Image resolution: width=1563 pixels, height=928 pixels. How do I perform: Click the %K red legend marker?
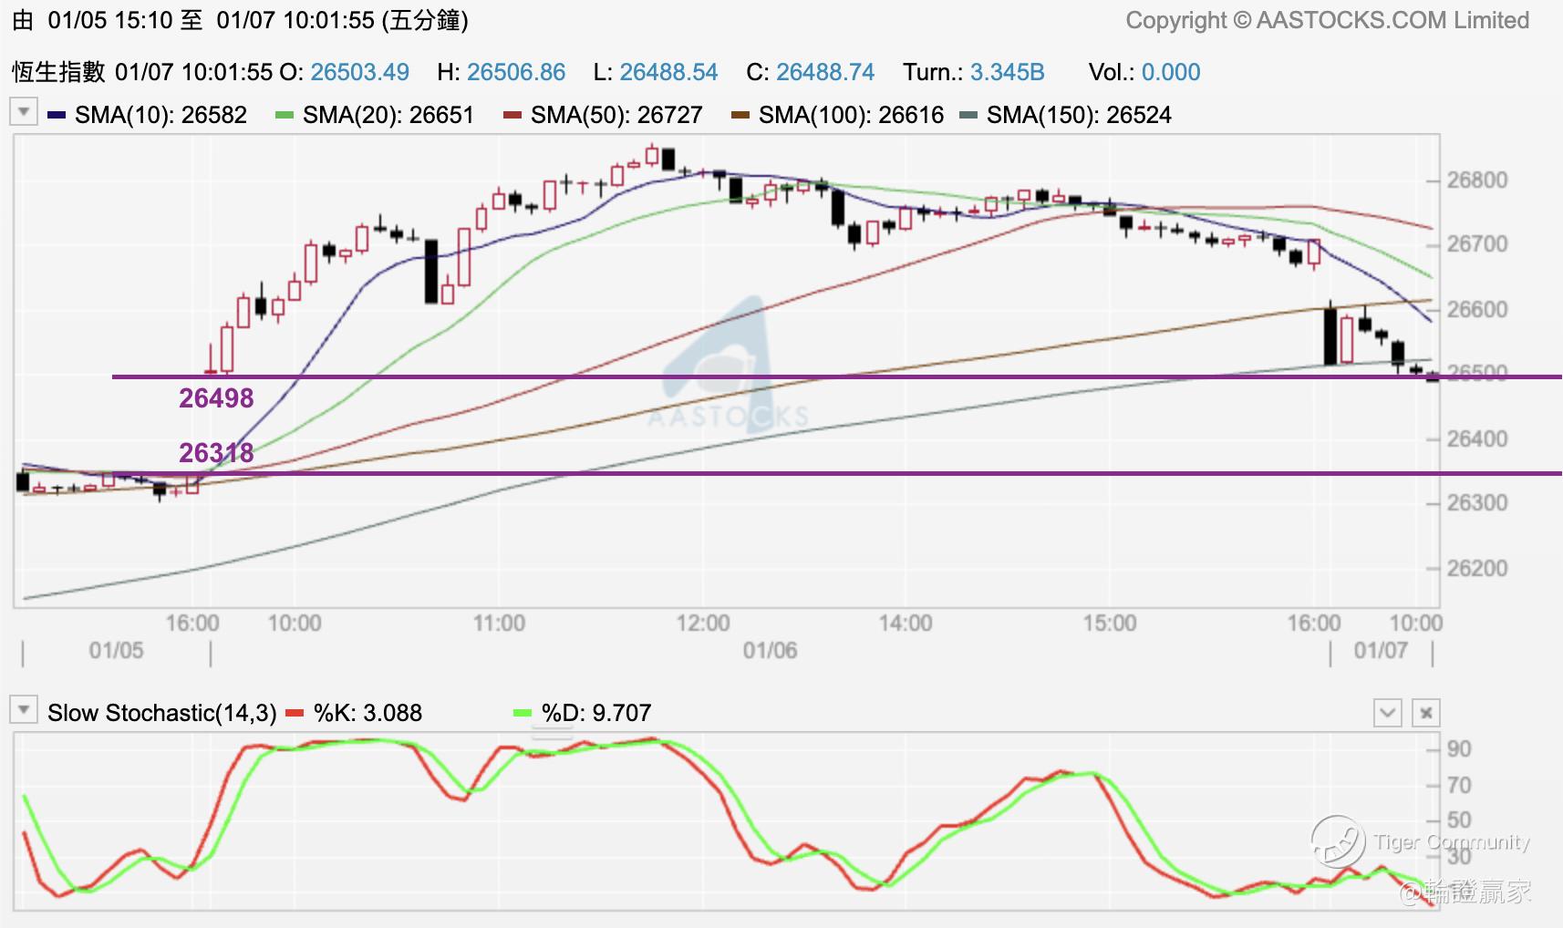295,713
